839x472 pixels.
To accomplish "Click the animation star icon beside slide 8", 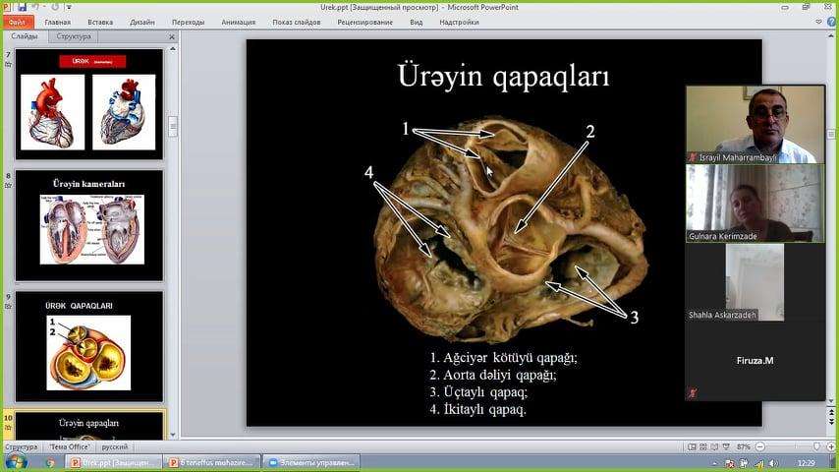I will tap(8, 186).
